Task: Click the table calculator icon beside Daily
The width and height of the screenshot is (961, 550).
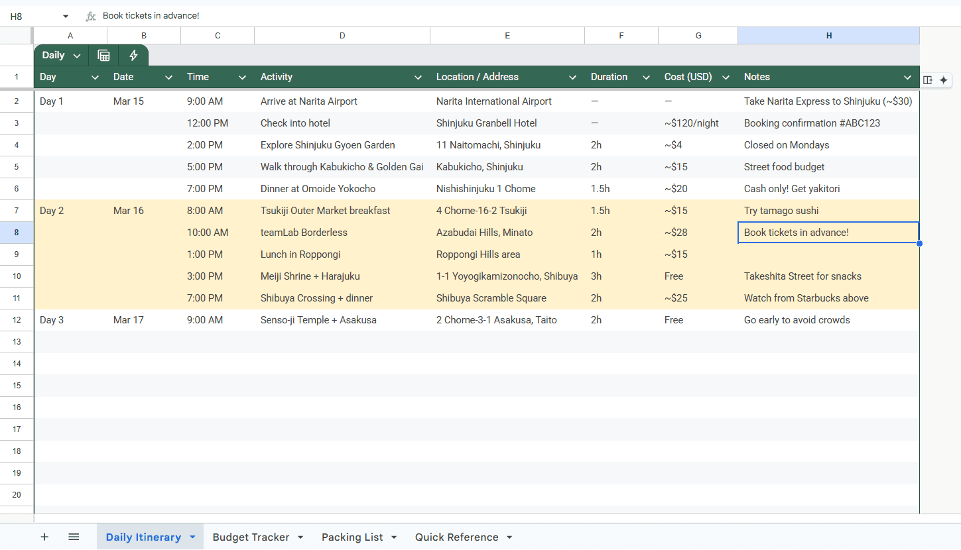Action: point(103,56)
